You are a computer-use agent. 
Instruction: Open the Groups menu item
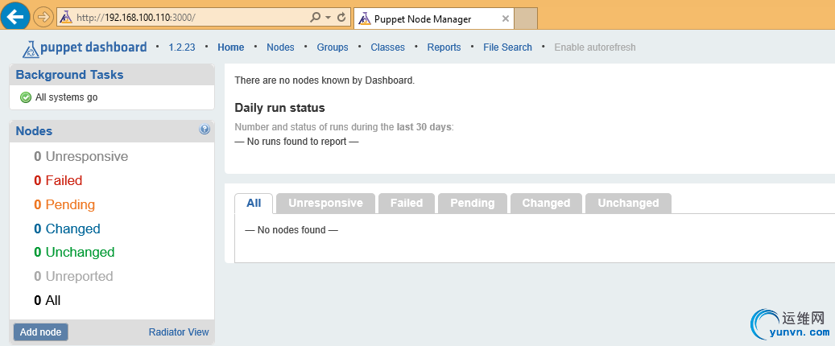coord(333,47)
